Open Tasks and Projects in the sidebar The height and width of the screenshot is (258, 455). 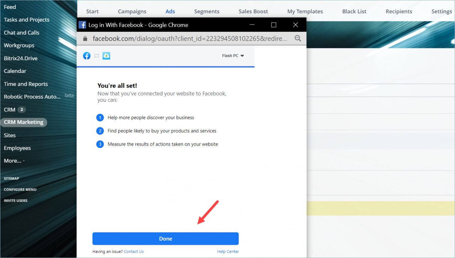click(27, 20)
